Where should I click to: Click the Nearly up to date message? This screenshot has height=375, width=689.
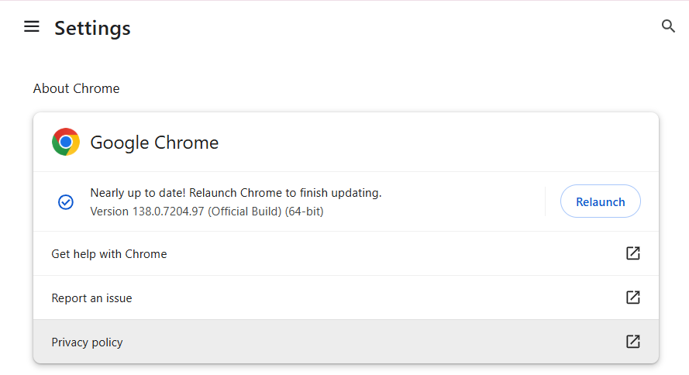138,193
